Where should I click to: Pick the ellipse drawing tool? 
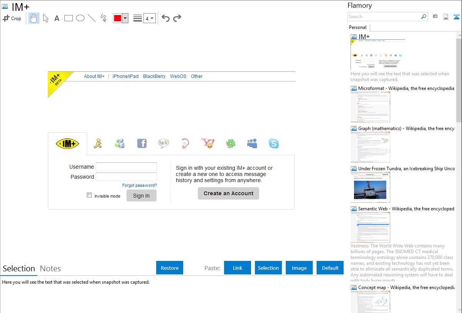(x=80, y=18)
